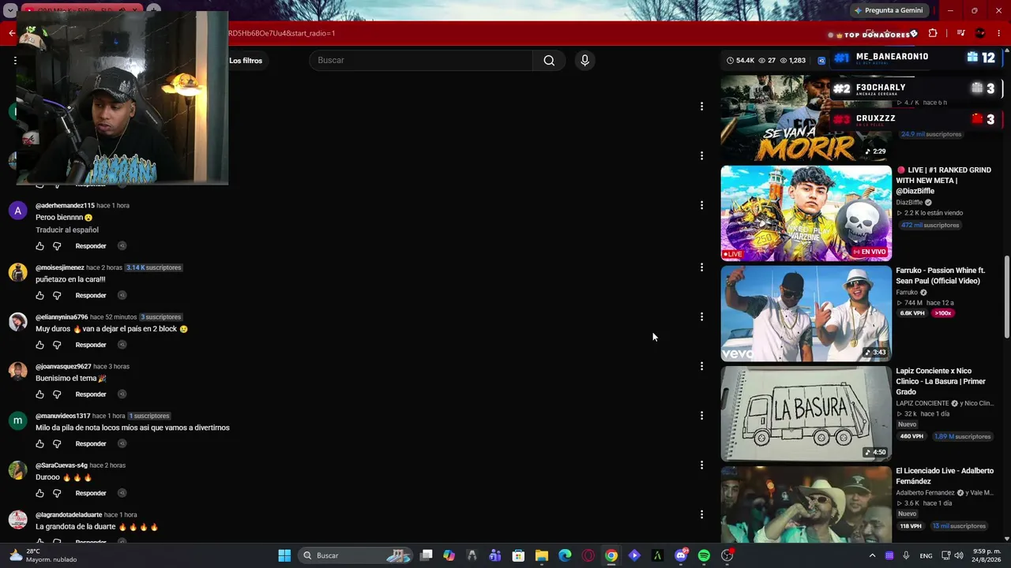Like the "Muy duros" comment by @eliannynina6796
This screenshot has width=1011, height=568.
[x=40, y=345]
